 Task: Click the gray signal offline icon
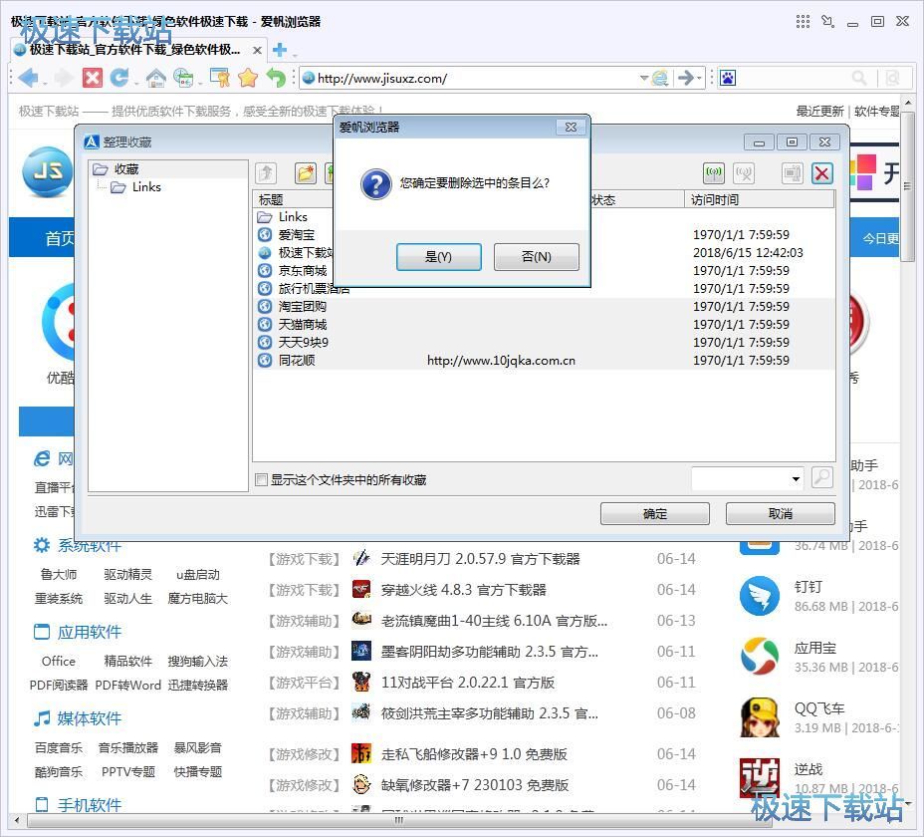click(x=744, y=172)
